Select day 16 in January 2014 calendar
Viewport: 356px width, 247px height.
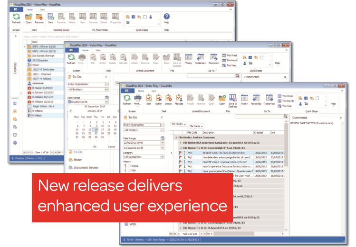(96, 129)
